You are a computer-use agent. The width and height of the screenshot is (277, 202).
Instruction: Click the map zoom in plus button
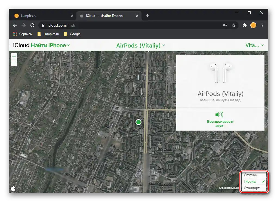14,56
